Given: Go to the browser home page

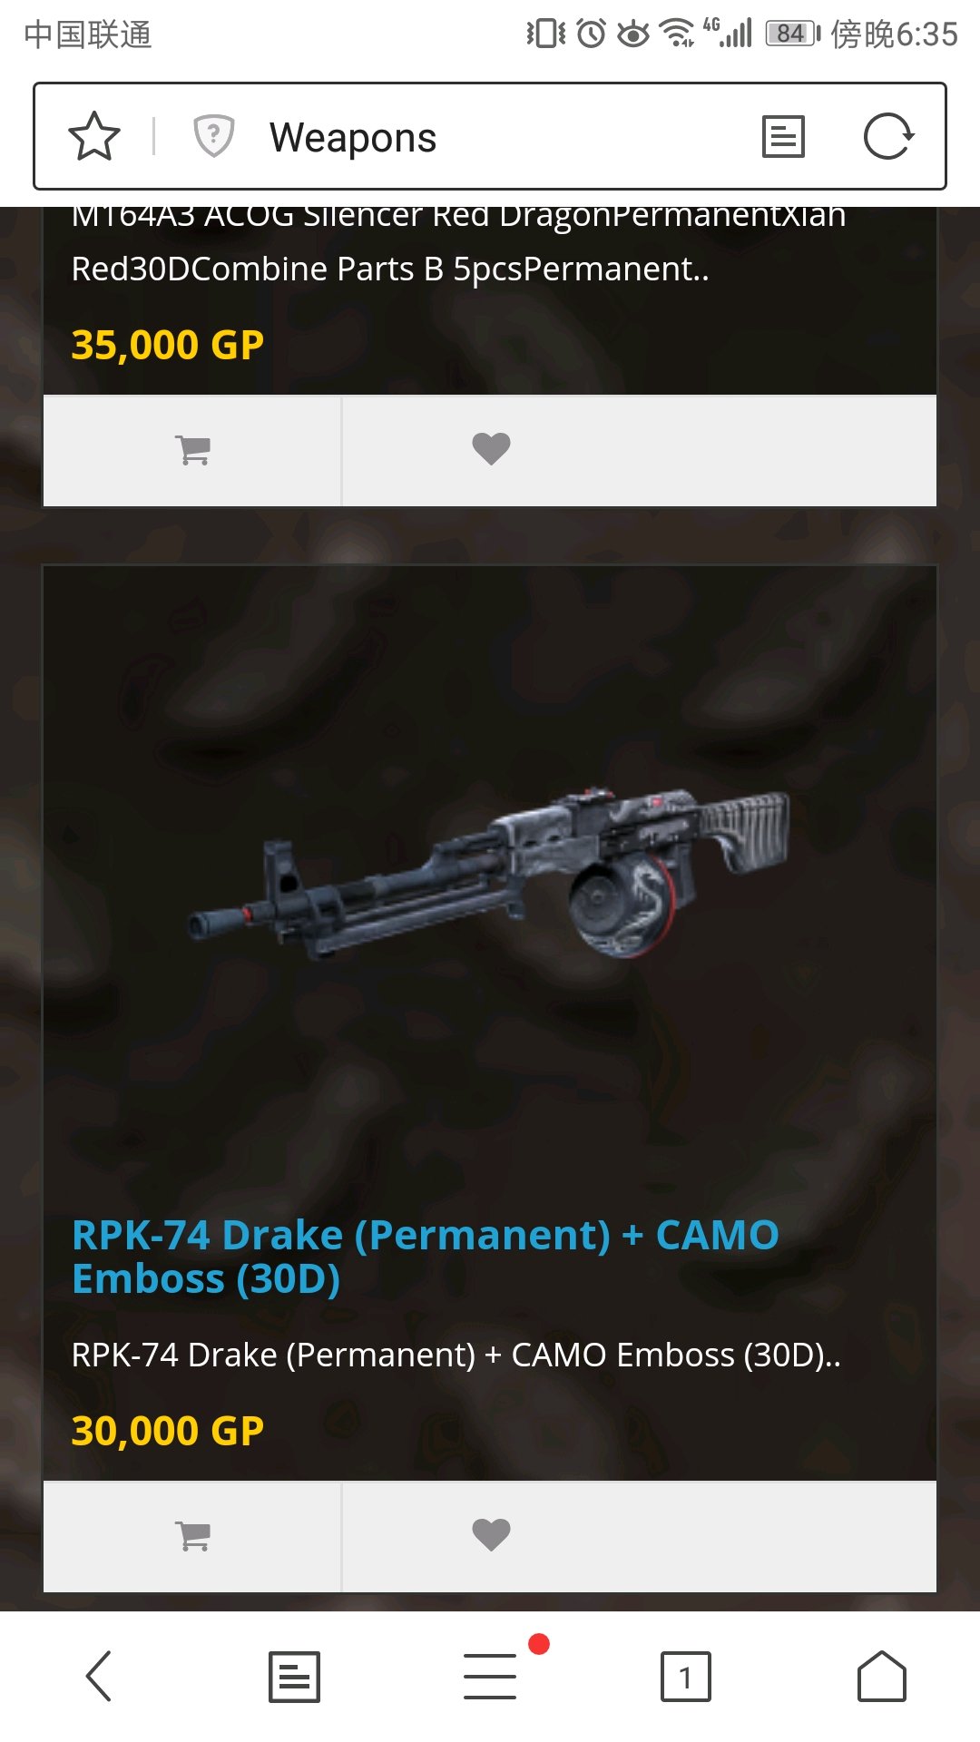Looking at the screenshot, I should pyautogui.click(x=882, y=1676).
